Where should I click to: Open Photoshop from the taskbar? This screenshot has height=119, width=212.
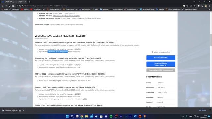(x=126, y=116)
